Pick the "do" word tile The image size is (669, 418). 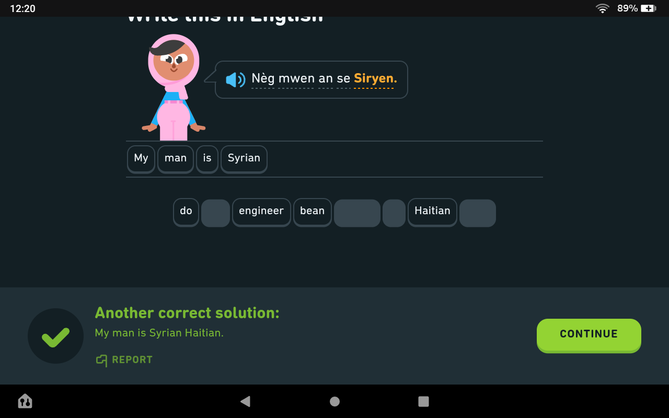pos(186,212)
